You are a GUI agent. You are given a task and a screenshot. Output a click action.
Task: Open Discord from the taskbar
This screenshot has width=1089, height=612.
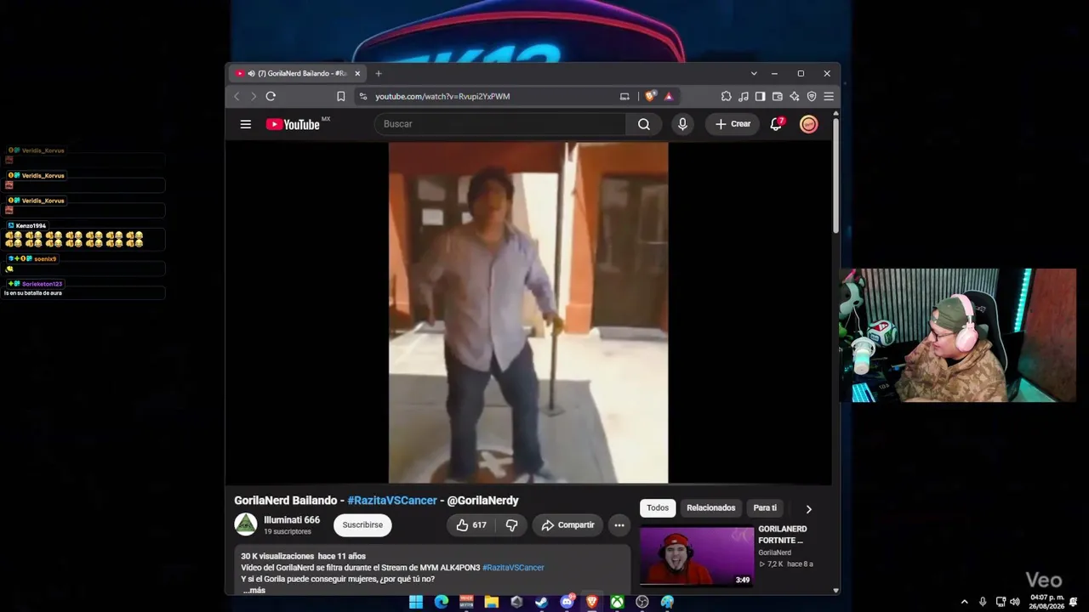(567, 602)
